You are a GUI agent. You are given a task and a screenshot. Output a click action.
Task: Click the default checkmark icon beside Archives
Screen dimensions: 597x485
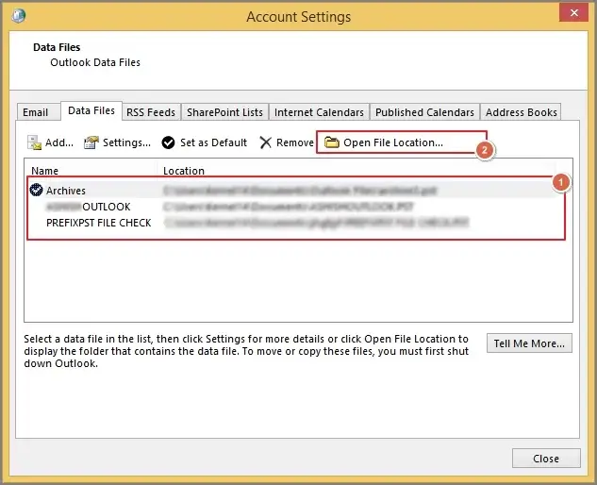[36, 190]
